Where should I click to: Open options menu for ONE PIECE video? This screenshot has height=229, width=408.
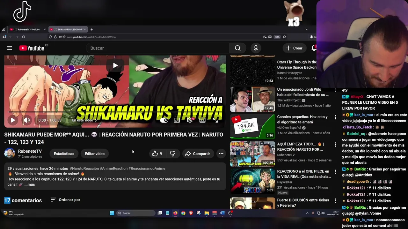click(x=335, y=172)
